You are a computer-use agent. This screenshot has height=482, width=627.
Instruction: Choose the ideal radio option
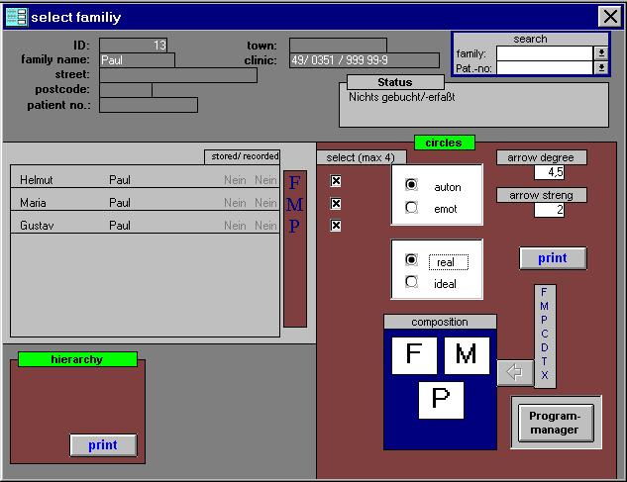coord(412,282)
